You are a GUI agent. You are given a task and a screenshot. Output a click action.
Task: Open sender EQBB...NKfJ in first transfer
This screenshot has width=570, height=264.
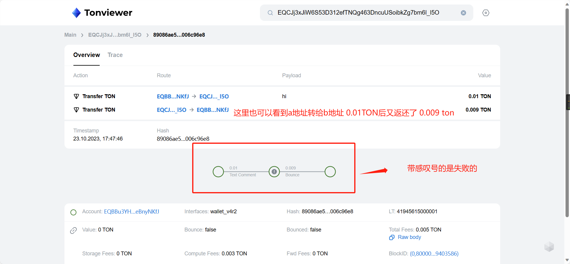pos(173,96)
